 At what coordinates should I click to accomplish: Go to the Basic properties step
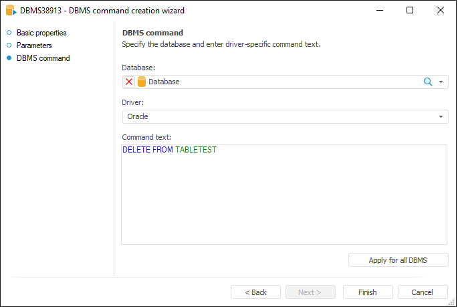pyautogui.click(x=41, y=33)
